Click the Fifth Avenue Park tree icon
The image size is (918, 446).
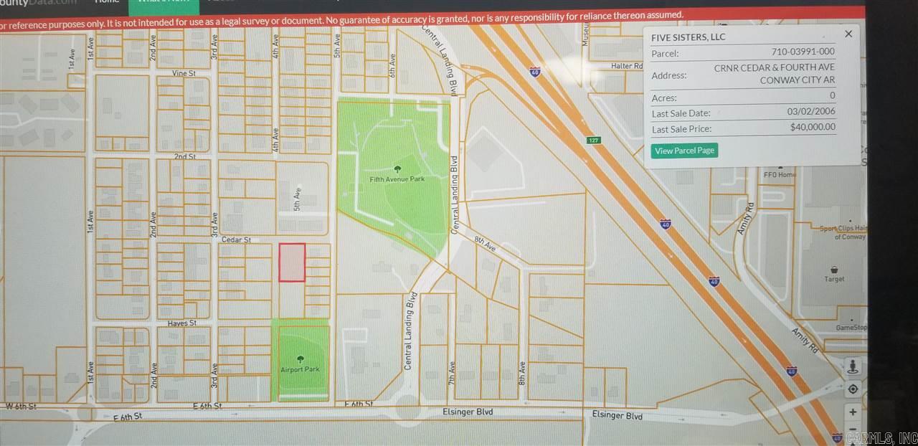(397, 169)
